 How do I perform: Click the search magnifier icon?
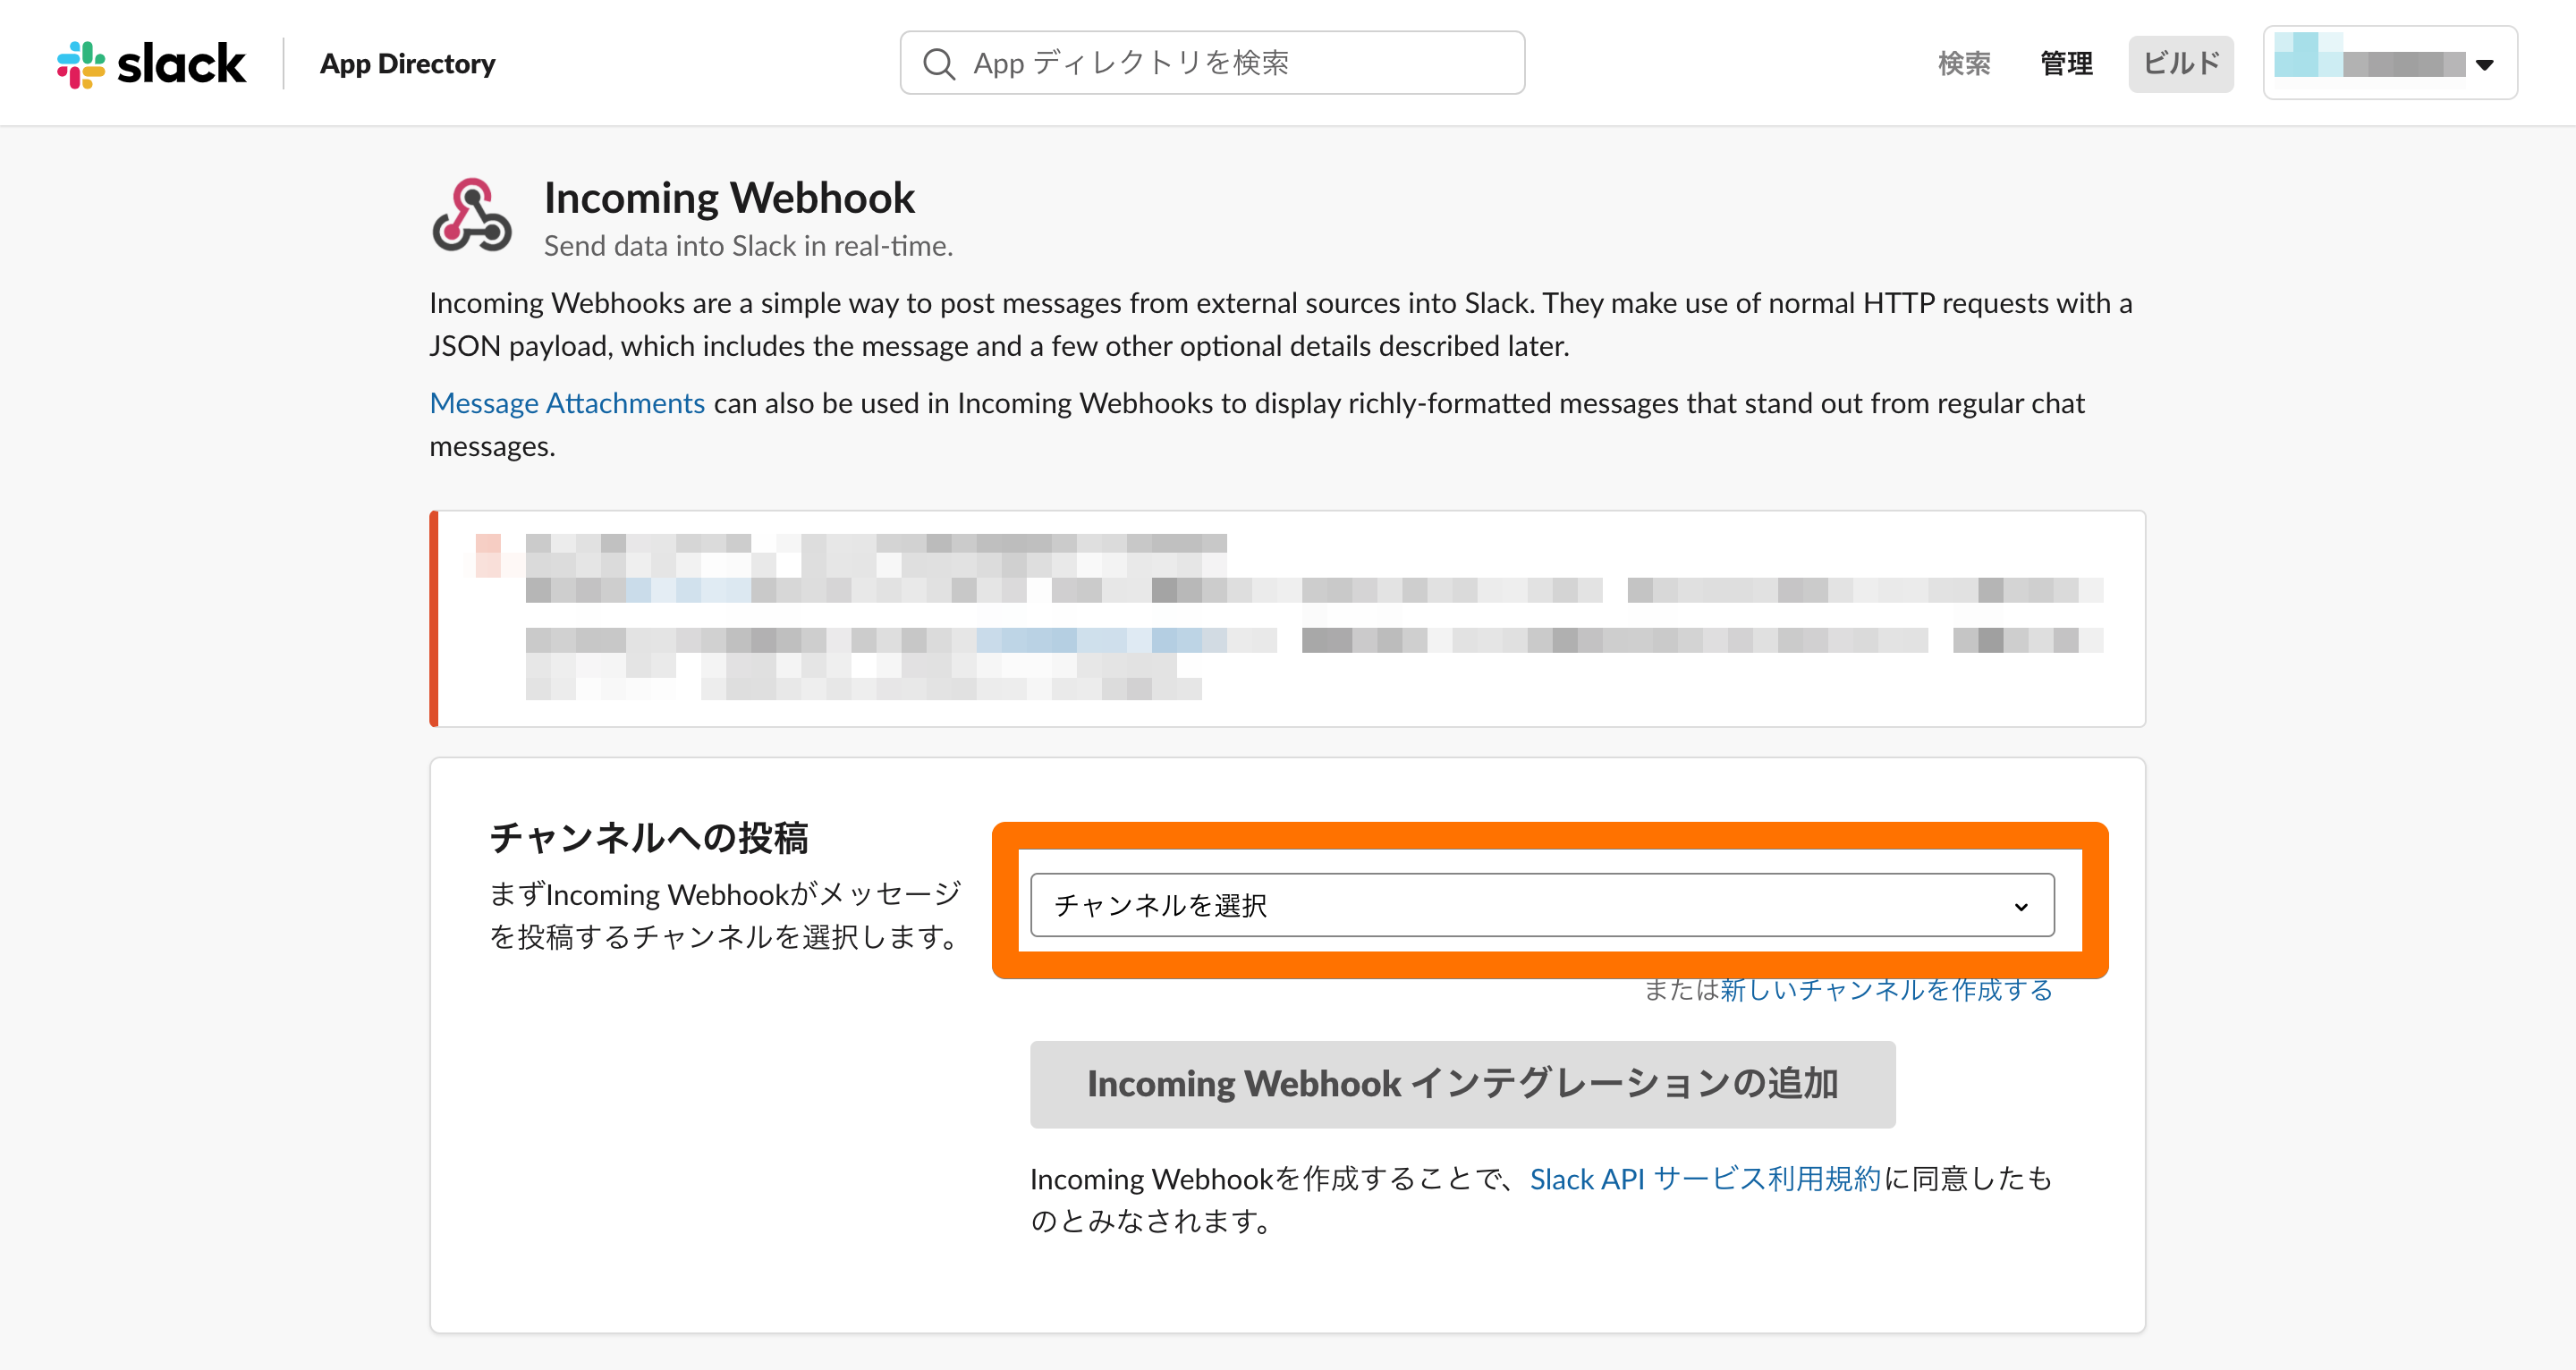(x=938, y=64)
